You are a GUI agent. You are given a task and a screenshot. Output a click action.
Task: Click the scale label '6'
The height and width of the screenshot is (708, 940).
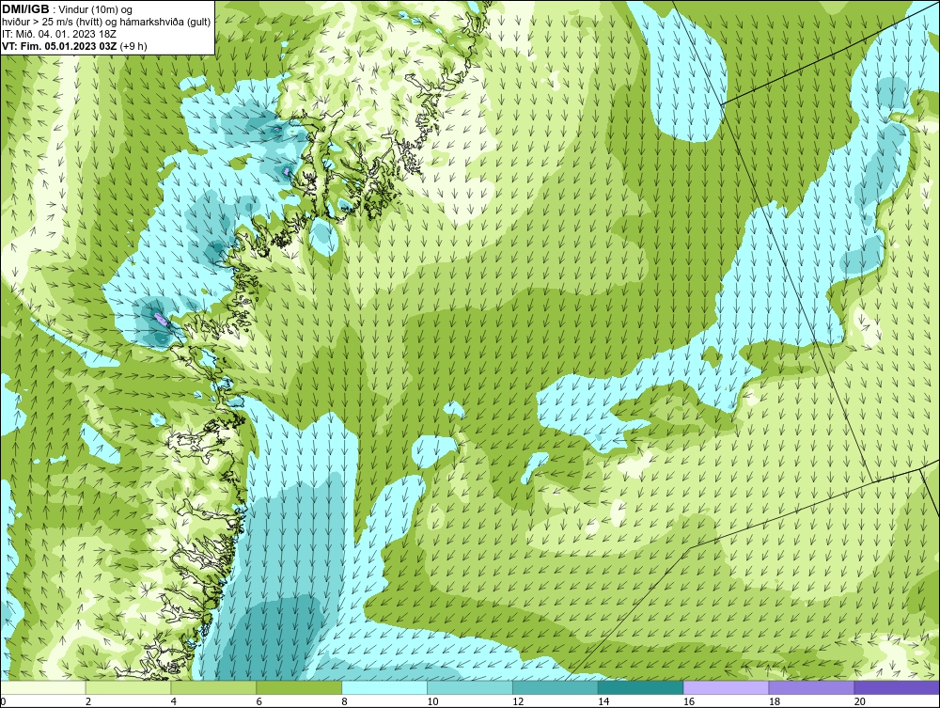259,701
